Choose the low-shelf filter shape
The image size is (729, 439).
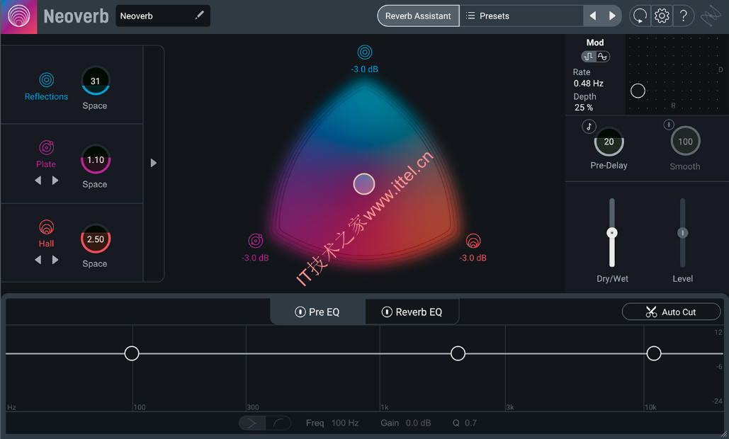[278, 423]
